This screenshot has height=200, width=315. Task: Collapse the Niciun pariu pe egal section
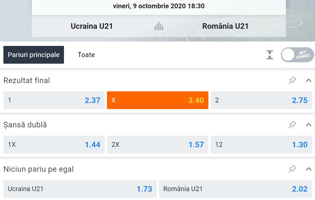309,169
